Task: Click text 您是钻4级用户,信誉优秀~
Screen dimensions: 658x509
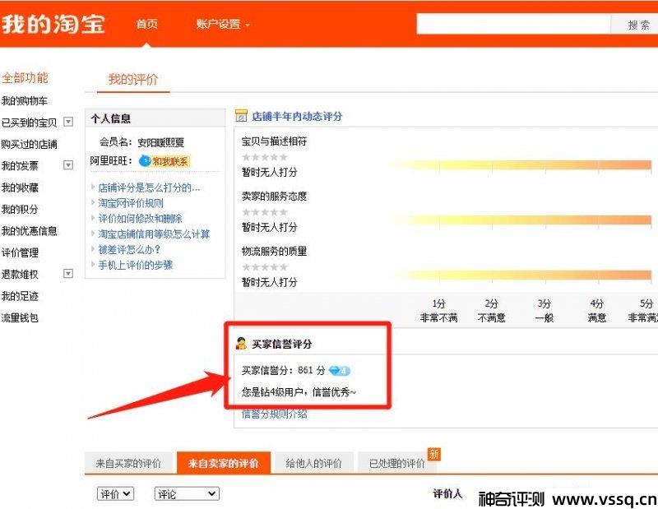Action: point(299,392)
